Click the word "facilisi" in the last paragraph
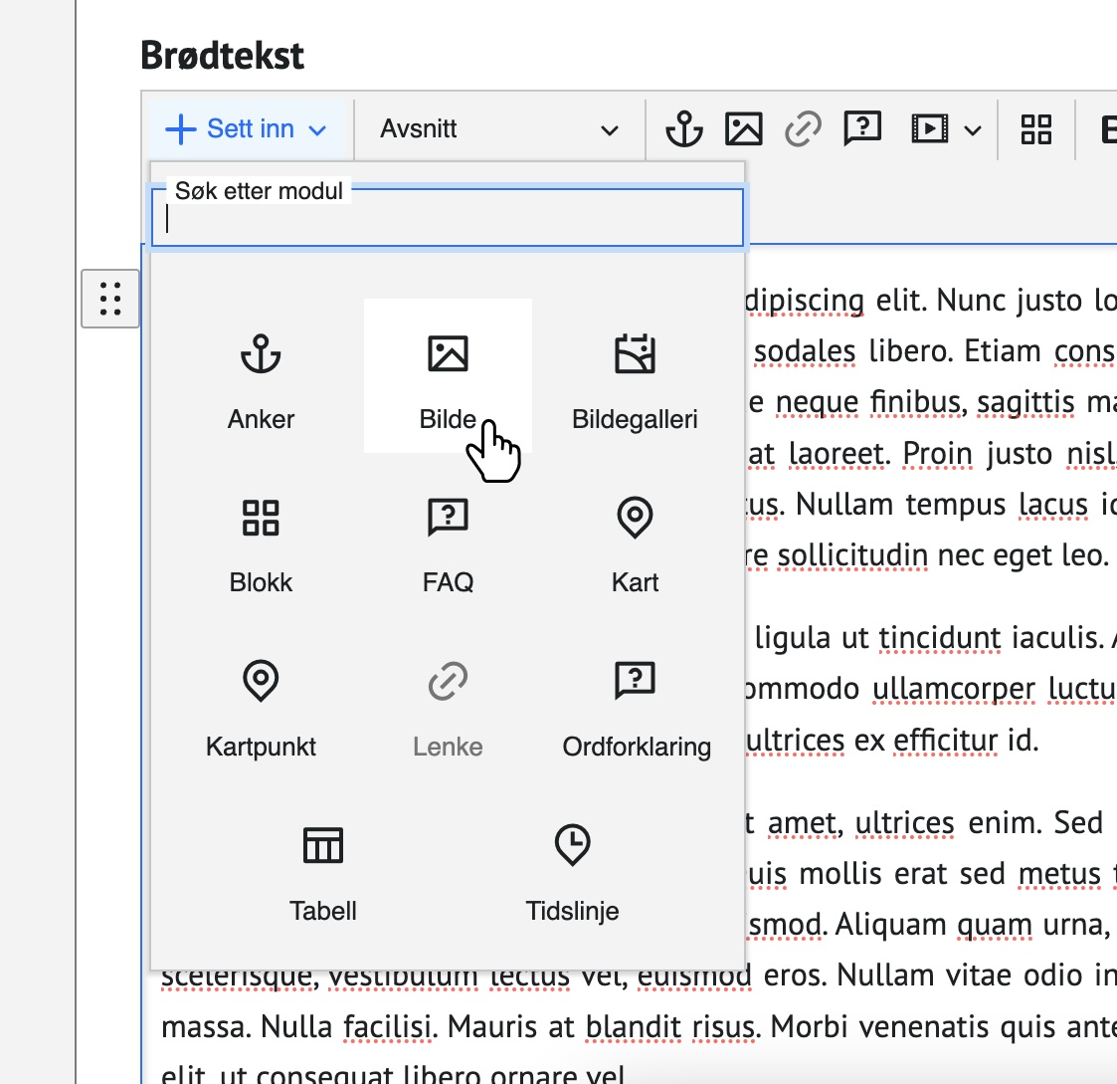The width and height of the screenshot is (1117, 1084). (x=388, y=1027)
